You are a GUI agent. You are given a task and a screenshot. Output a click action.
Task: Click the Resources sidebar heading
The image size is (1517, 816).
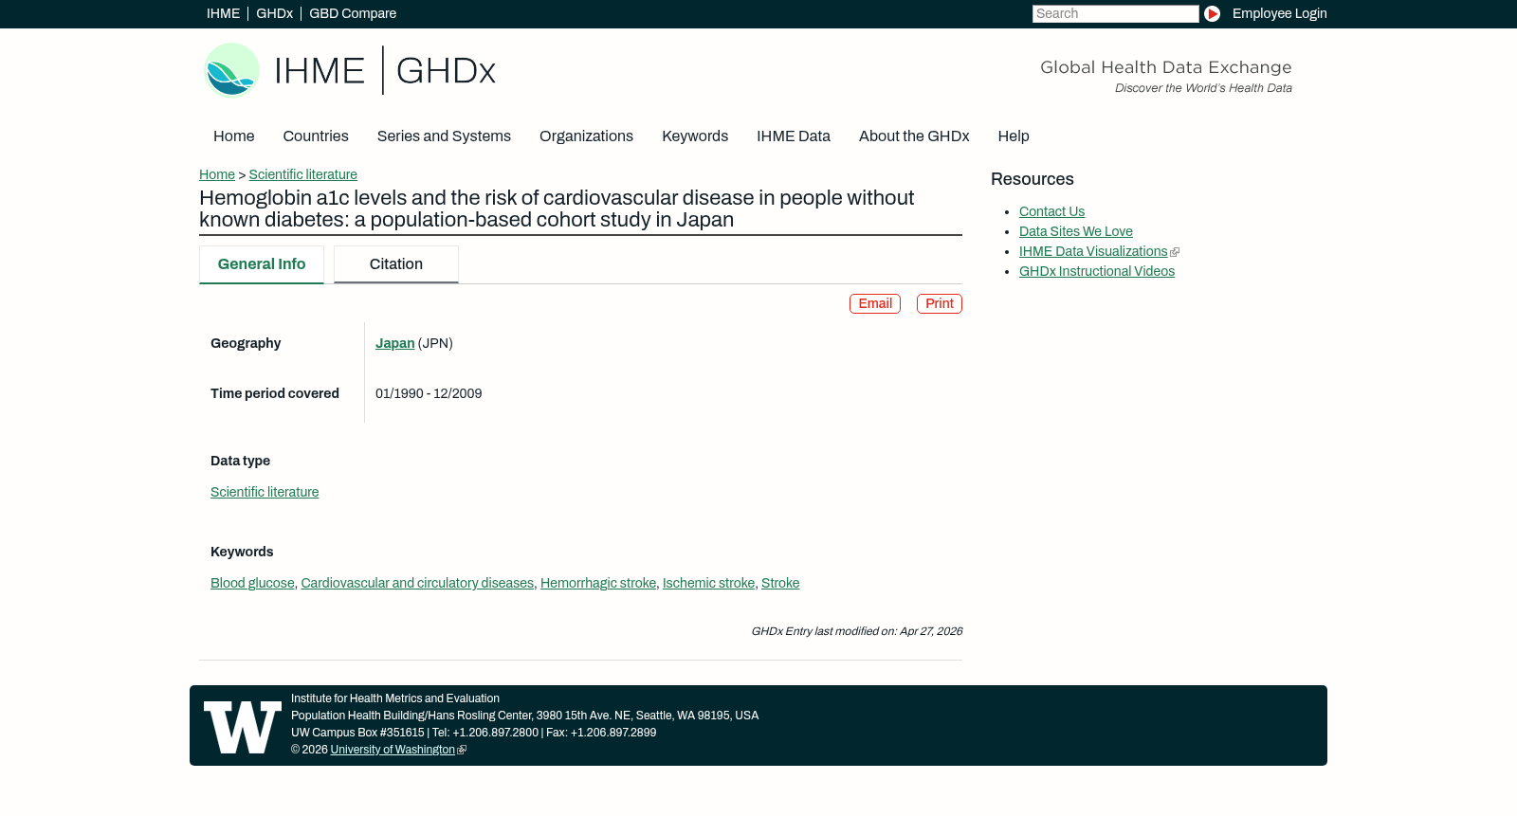coord(1033,179)
